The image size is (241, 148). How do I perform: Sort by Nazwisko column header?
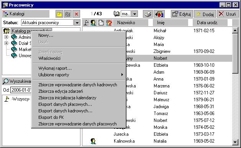pos(131,23)
